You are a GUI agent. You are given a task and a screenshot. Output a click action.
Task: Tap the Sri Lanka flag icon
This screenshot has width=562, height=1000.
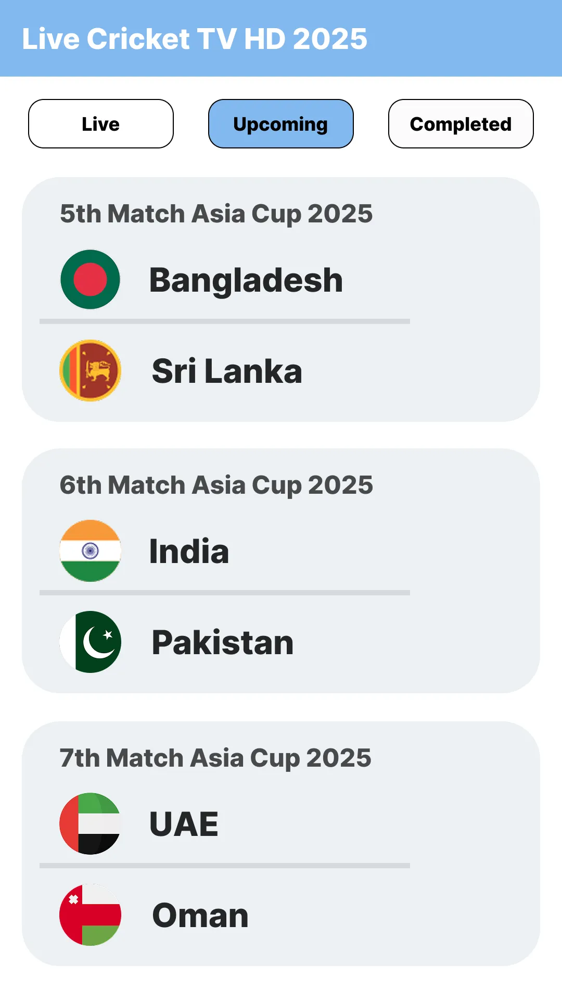(90, 370)
